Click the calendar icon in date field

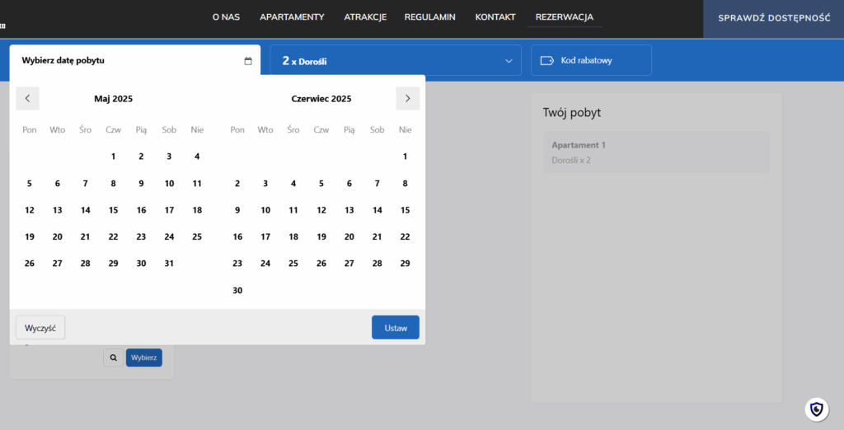pos(248,61)
